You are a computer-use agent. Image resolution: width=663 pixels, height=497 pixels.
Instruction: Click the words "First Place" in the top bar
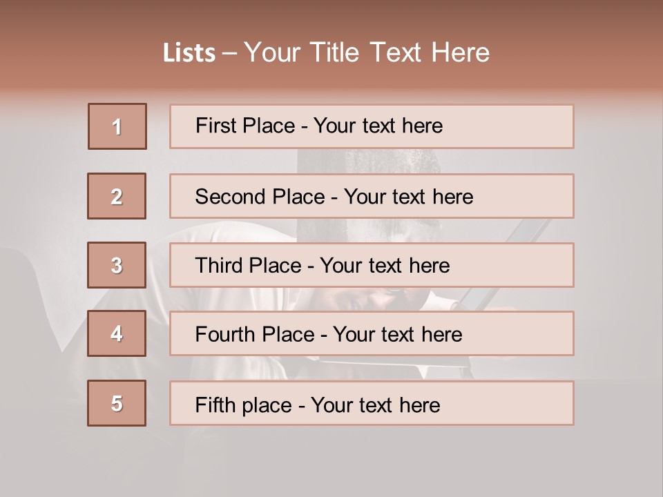pos(245,126)
